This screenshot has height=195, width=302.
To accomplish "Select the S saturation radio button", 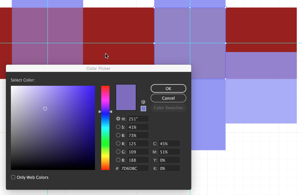I will click(118, 127).
